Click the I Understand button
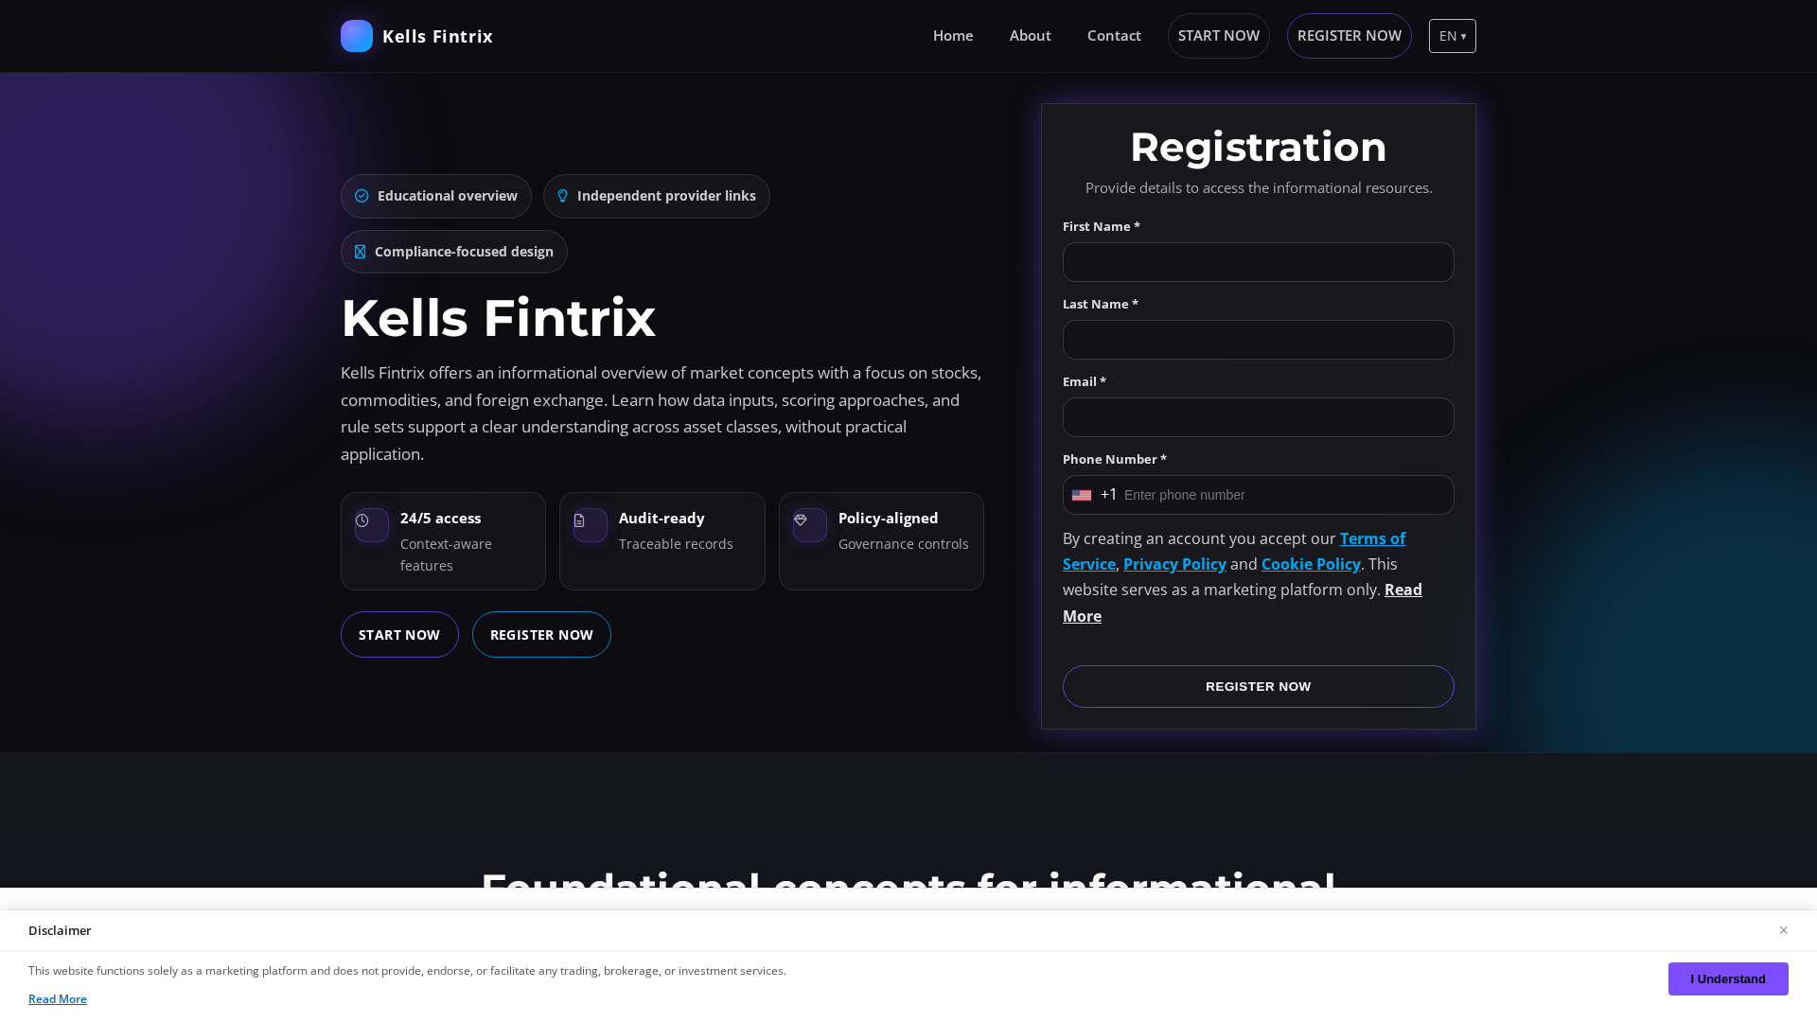Image resolution: width=1817 pixels, height=1022 pixels. point(1728,978)
